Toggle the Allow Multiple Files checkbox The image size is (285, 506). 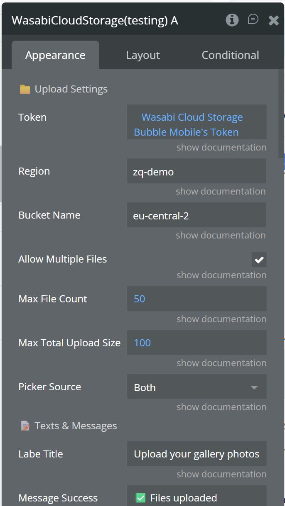coord(259,260)
